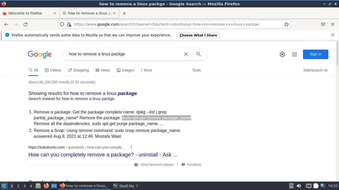Click the taskbar clock 14:32
The width and height of the screenshot is (339, 190).
(333, 186)
